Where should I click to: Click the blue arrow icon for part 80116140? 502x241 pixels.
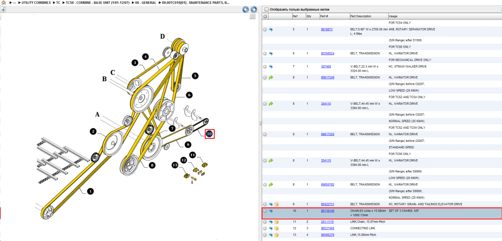(271, 211)
